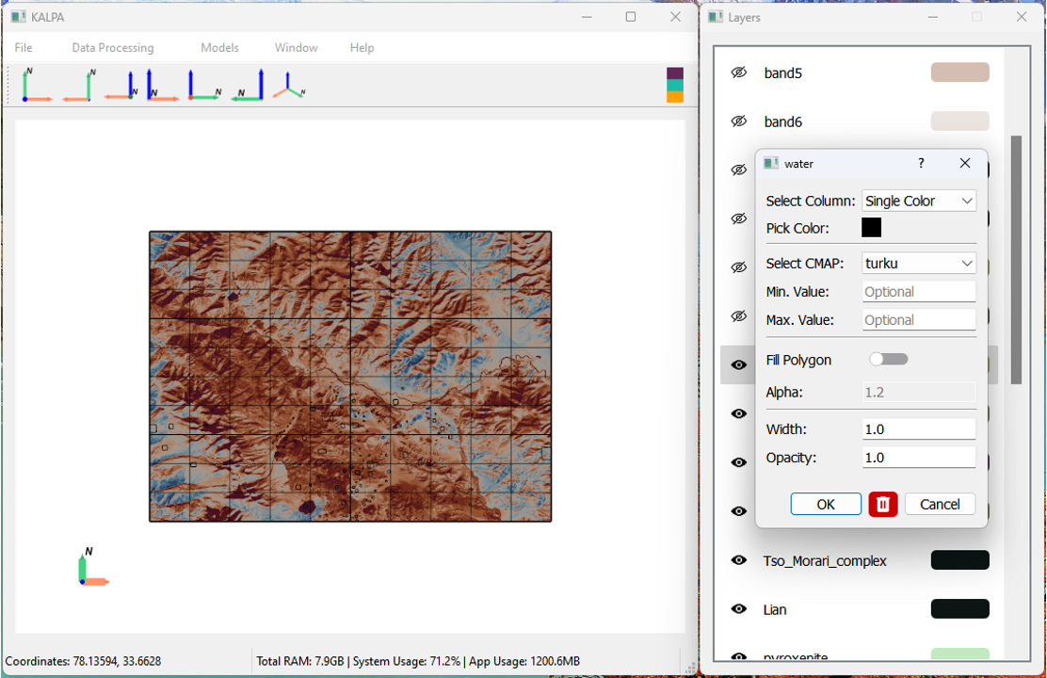This screenshot has width=1047, height=678.
Task: Click the Select Column label
Action: pos(811,202)
